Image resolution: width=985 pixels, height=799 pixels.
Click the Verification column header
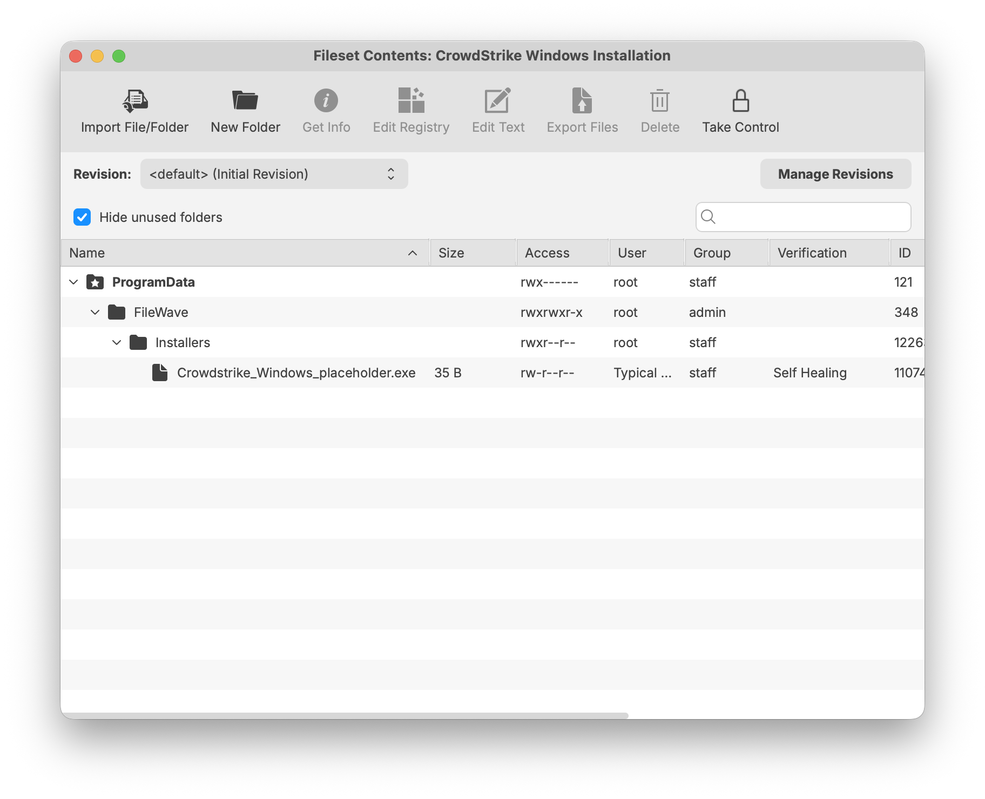[828, 253]
